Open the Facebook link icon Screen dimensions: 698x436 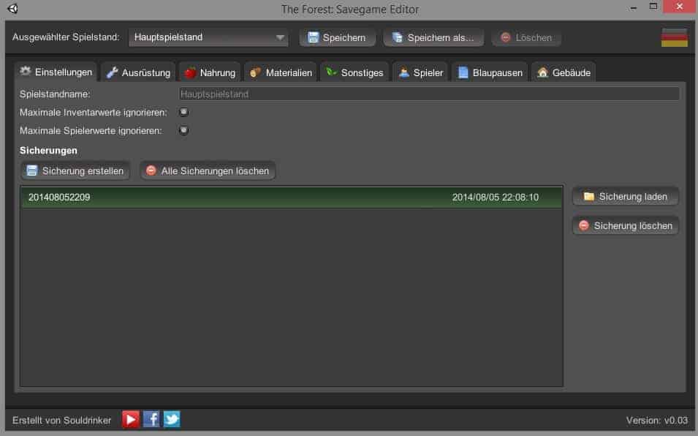pos(151,419)
